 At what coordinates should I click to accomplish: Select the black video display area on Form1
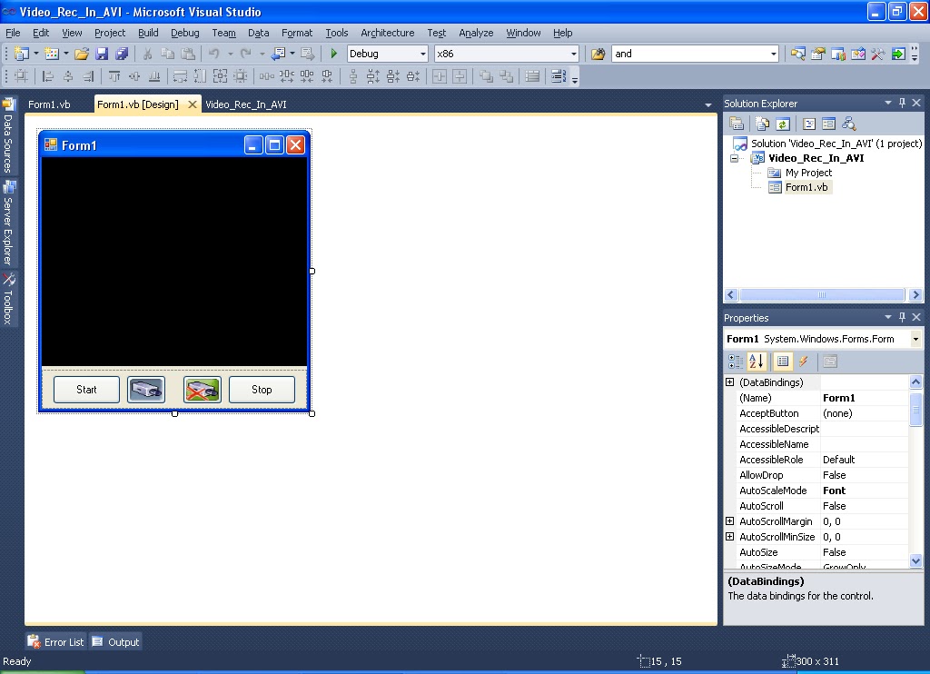pos(174,262)
